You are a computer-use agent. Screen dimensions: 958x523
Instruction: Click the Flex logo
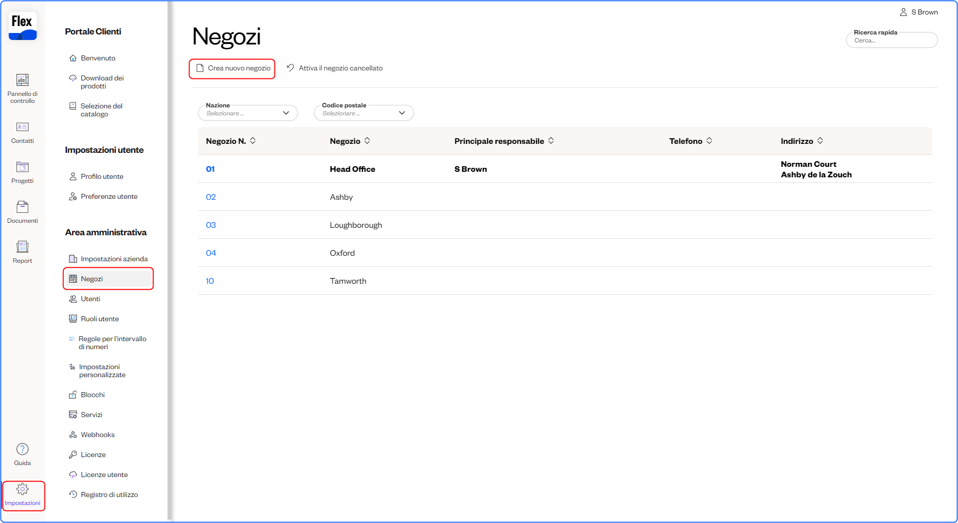point(22,27)
